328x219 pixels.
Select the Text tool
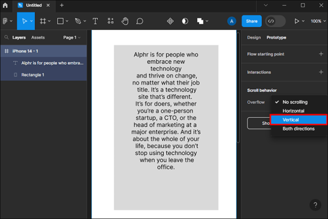[x=95, y=21]
